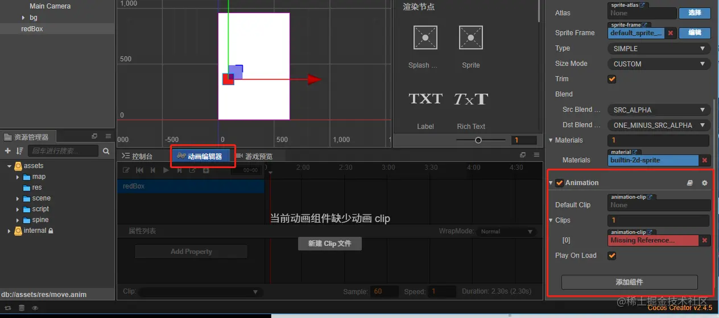The height and width of the screenshot is (318, 719).
Task: Collapse the Animation component section arrow
Action: [x=551, y=183]
